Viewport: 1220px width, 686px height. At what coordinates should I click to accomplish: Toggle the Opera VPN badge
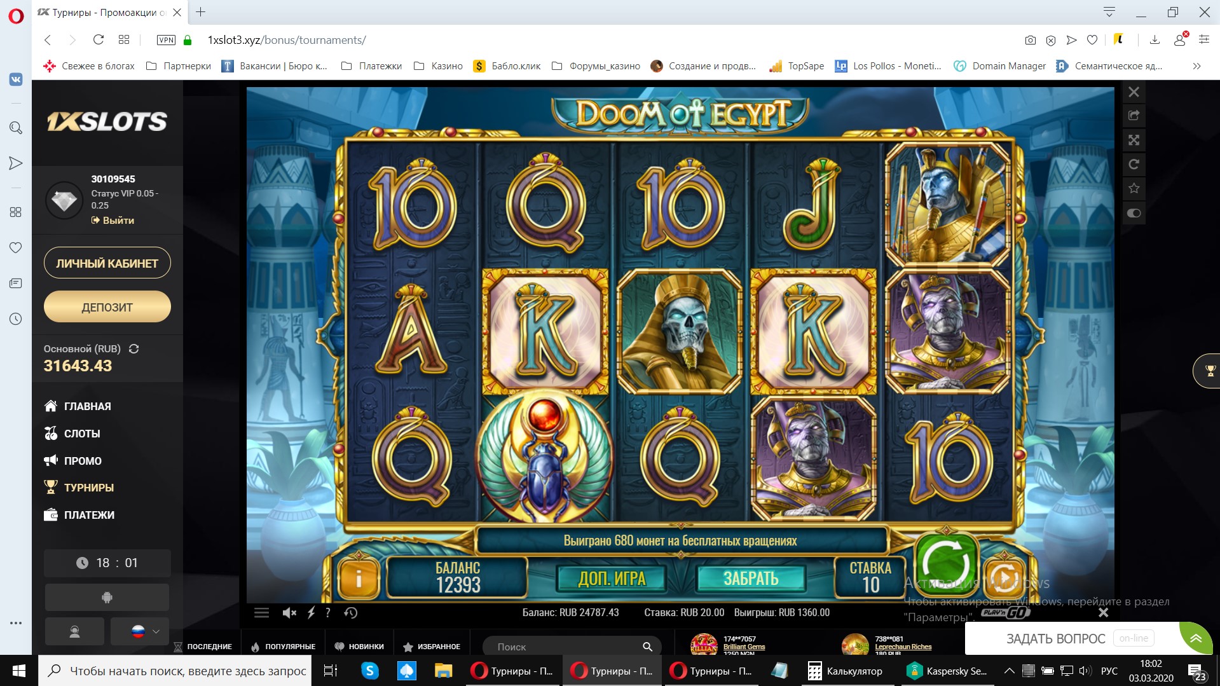[166, 40]
